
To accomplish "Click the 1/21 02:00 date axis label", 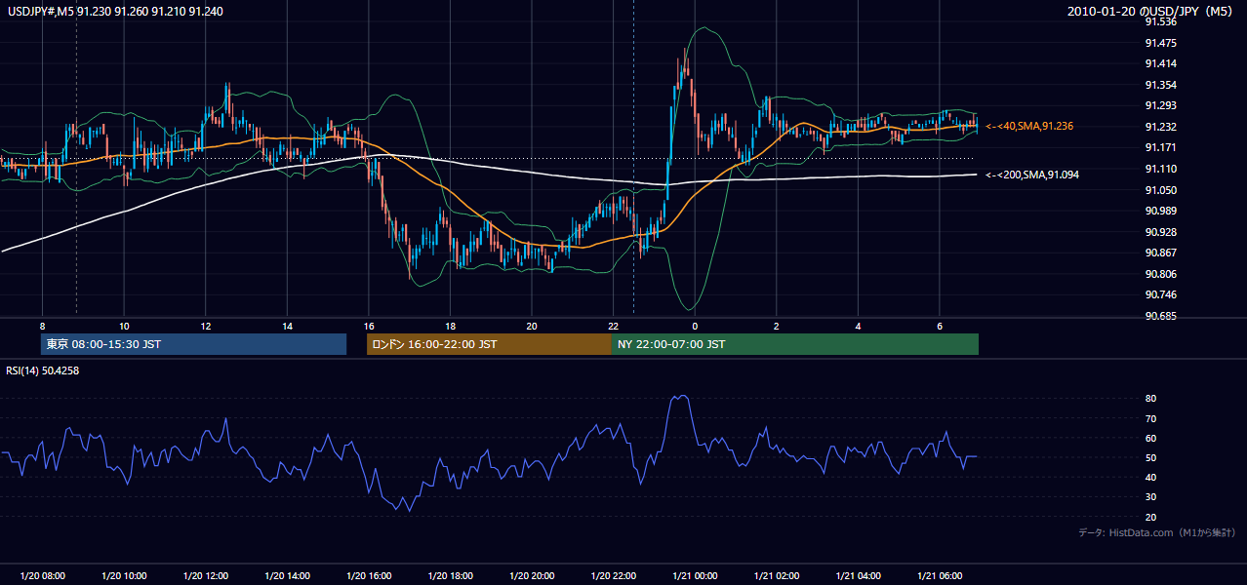I will (776, 576).
